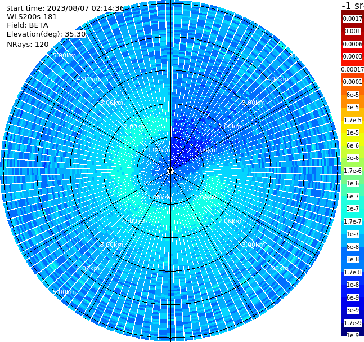Select the Elevation(deg): 35.30 text
Viewport: 364px width, 342px height.
46,34
